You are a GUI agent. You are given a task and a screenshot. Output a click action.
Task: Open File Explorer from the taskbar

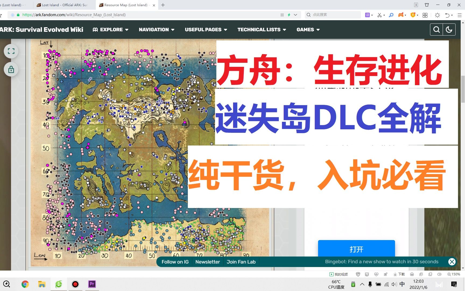pos(42,284)
